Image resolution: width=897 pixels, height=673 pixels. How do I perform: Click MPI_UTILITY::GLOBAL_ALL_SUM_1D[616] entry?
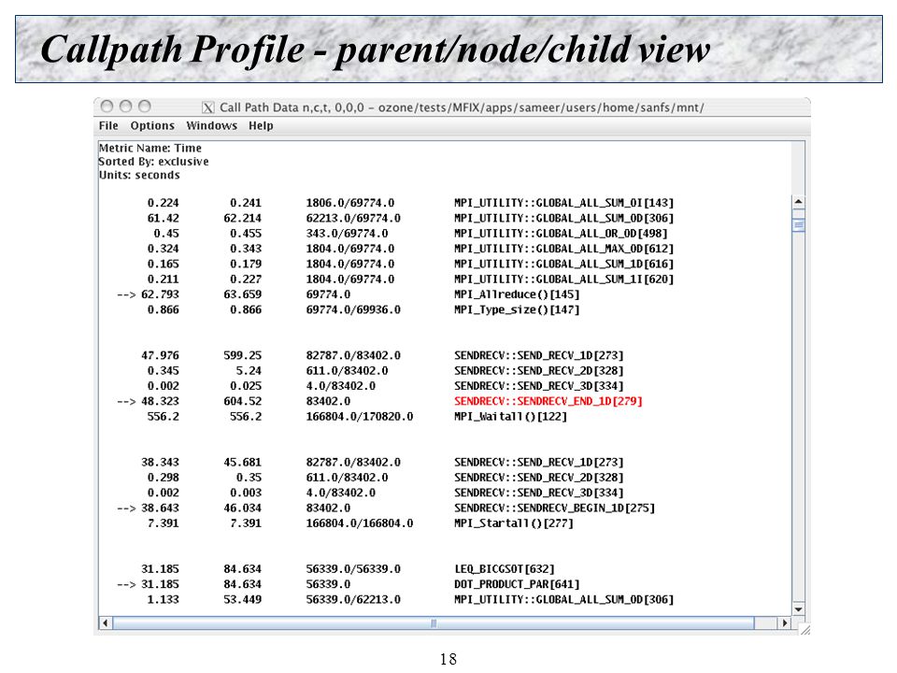[x=563, y=264]
